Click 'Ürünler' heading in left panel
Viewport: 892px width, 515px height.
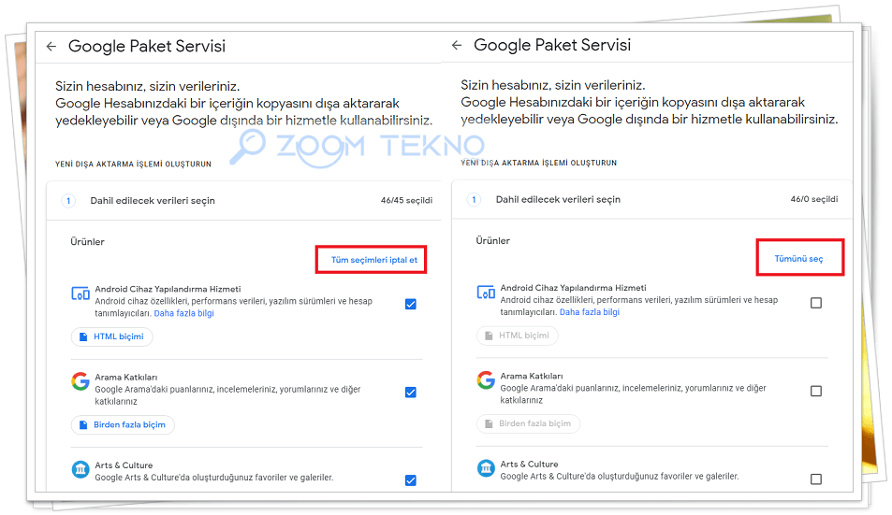pos(87,242)
